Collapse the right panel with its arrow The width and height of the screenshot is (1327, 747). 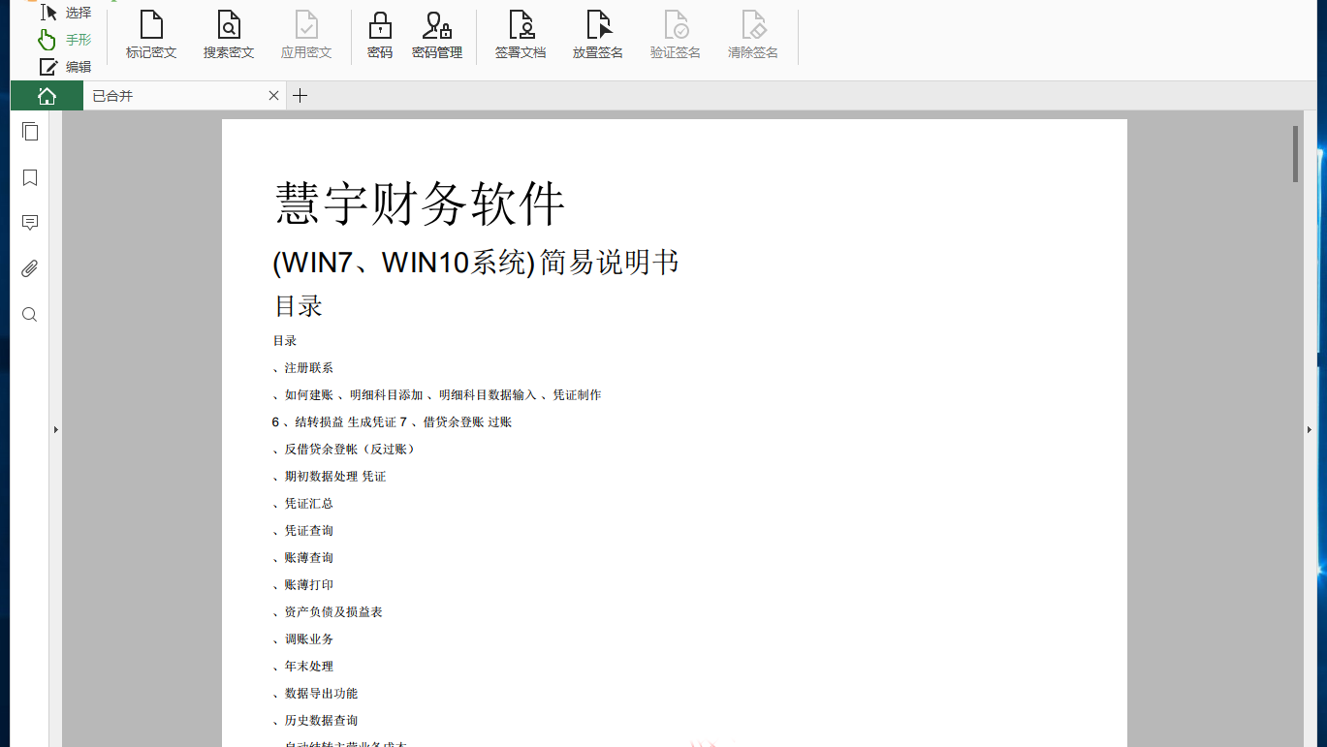pyautogui.click(x=1311, y=429)
